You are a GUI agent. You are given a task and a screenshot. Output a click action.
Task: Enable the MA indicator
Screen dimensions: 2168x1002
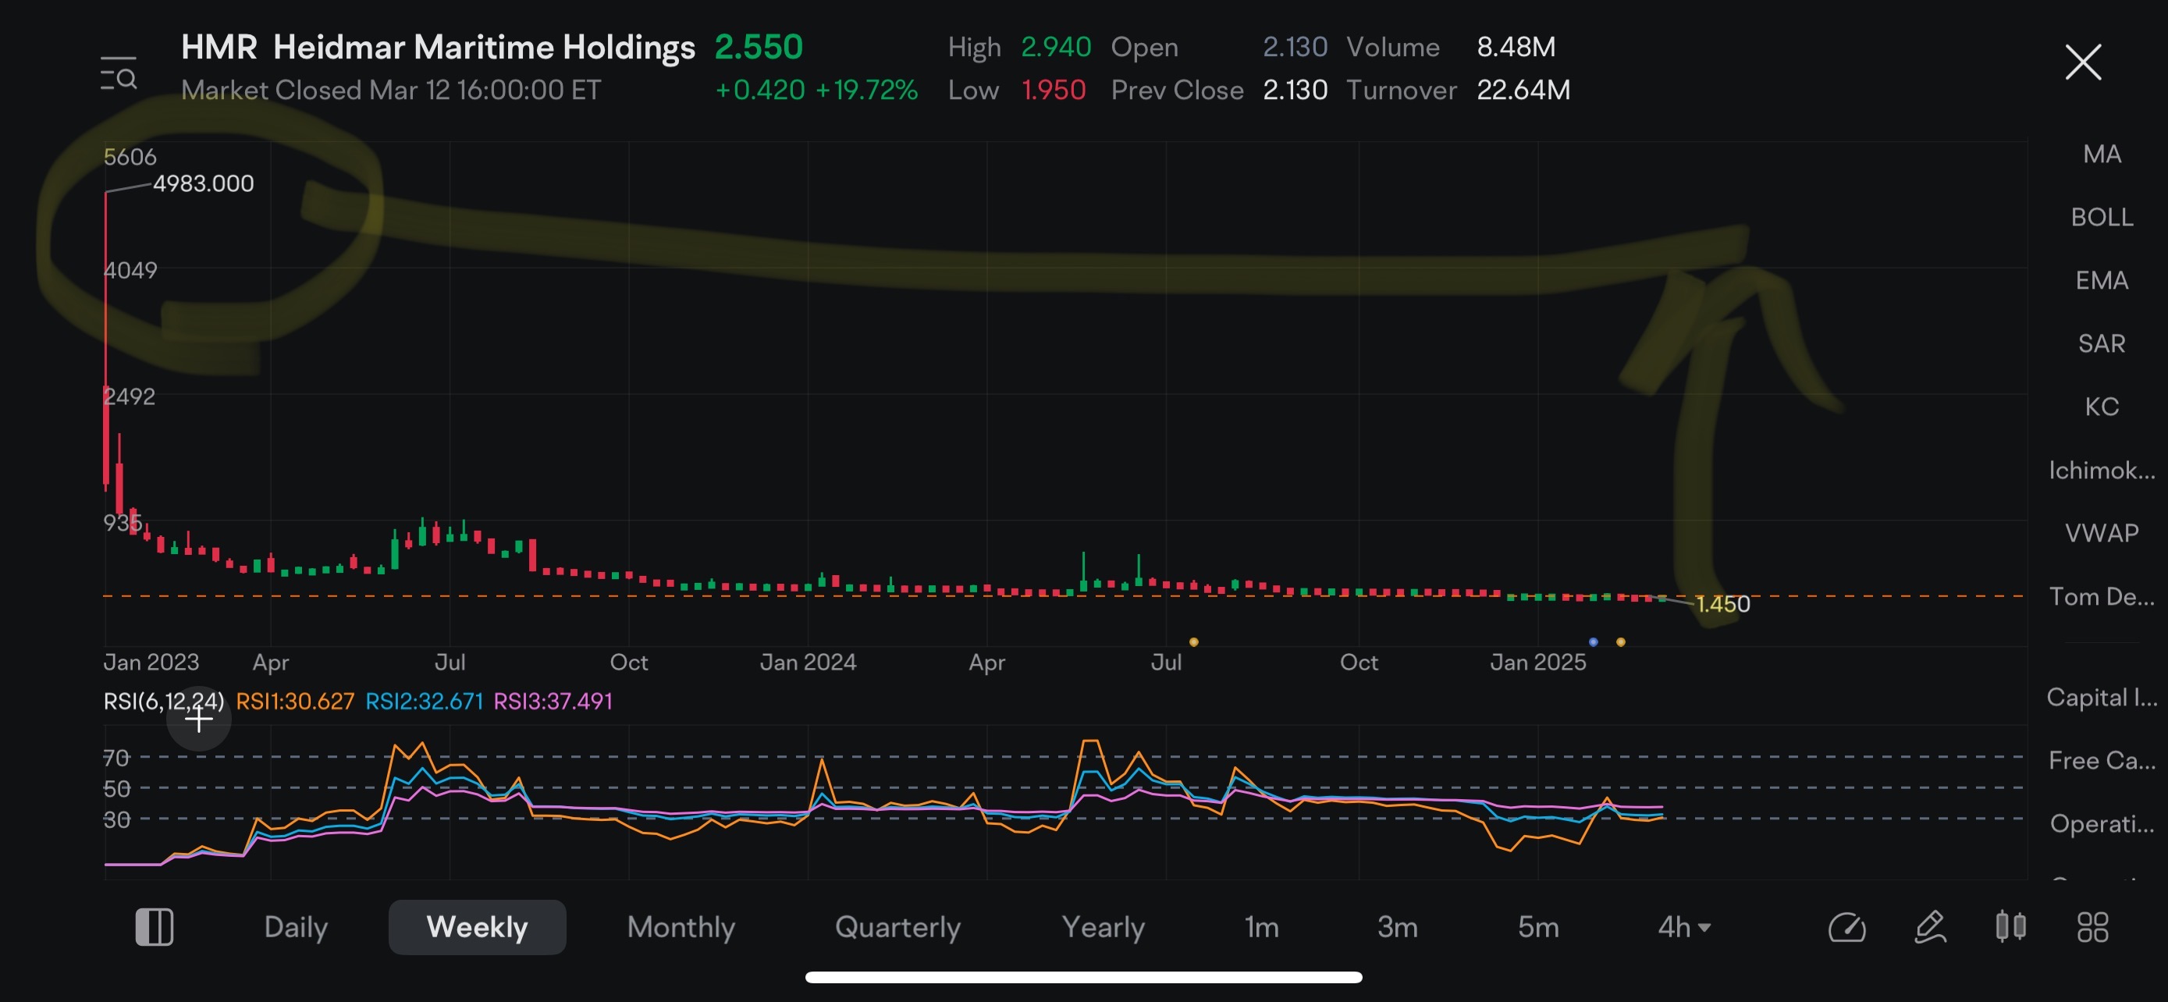coord(2102,154)
